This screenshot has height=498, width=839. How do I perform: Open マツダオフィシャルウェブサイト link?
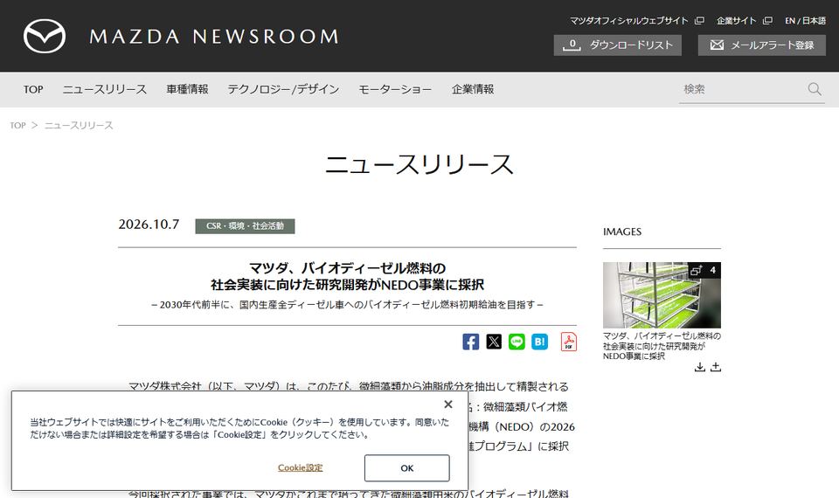pyautogui.click(x=636, y=21)
